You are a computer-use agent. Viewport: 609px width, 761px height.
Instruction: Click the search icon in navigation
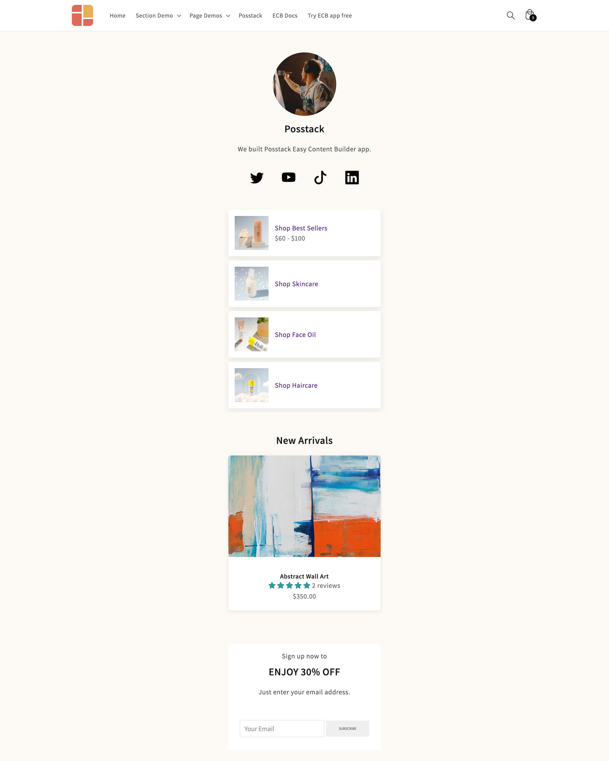[x=510, y=15]
